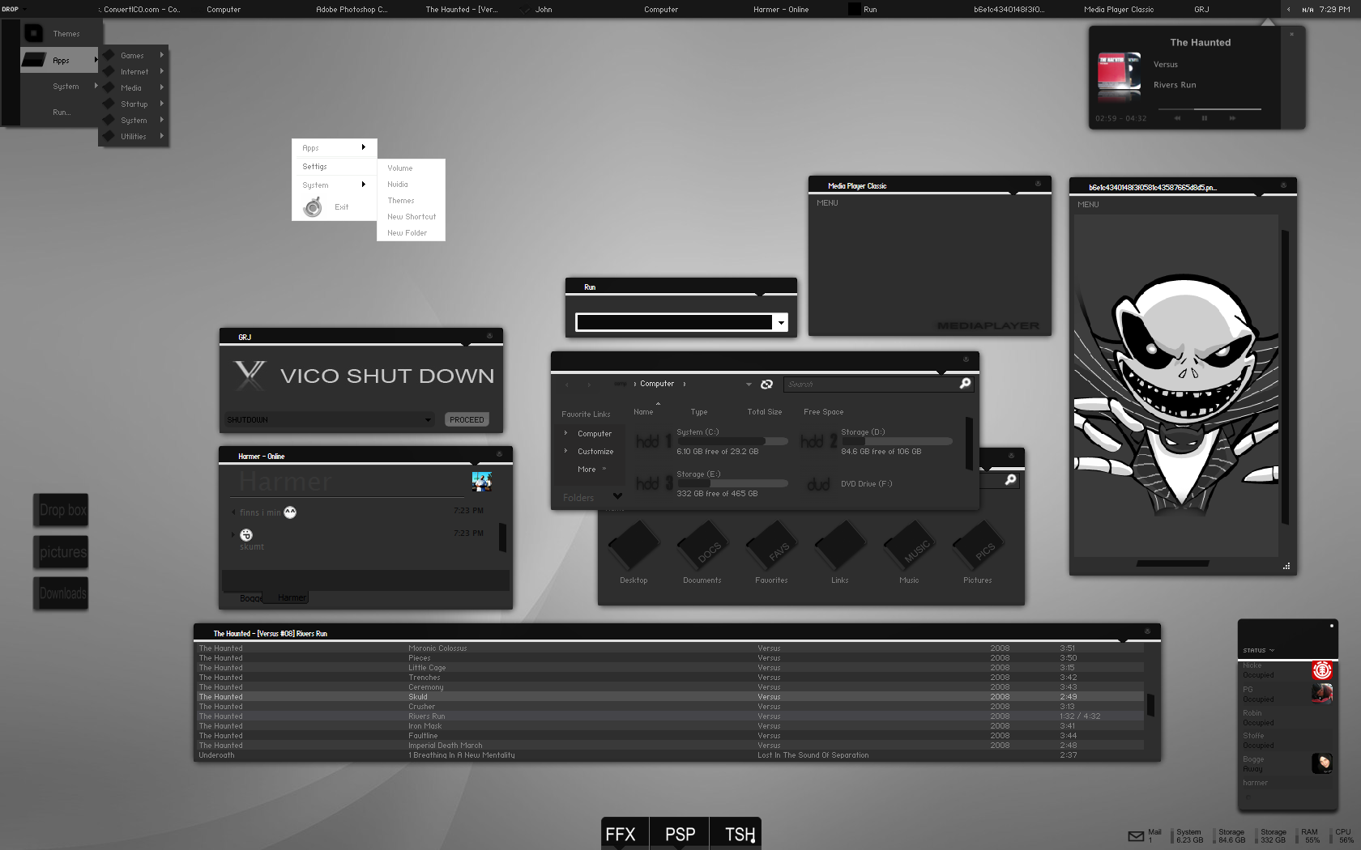Sort drives by the Total Size column
The height and width of the screenshot is (850, 1361).
coord(764,412)
